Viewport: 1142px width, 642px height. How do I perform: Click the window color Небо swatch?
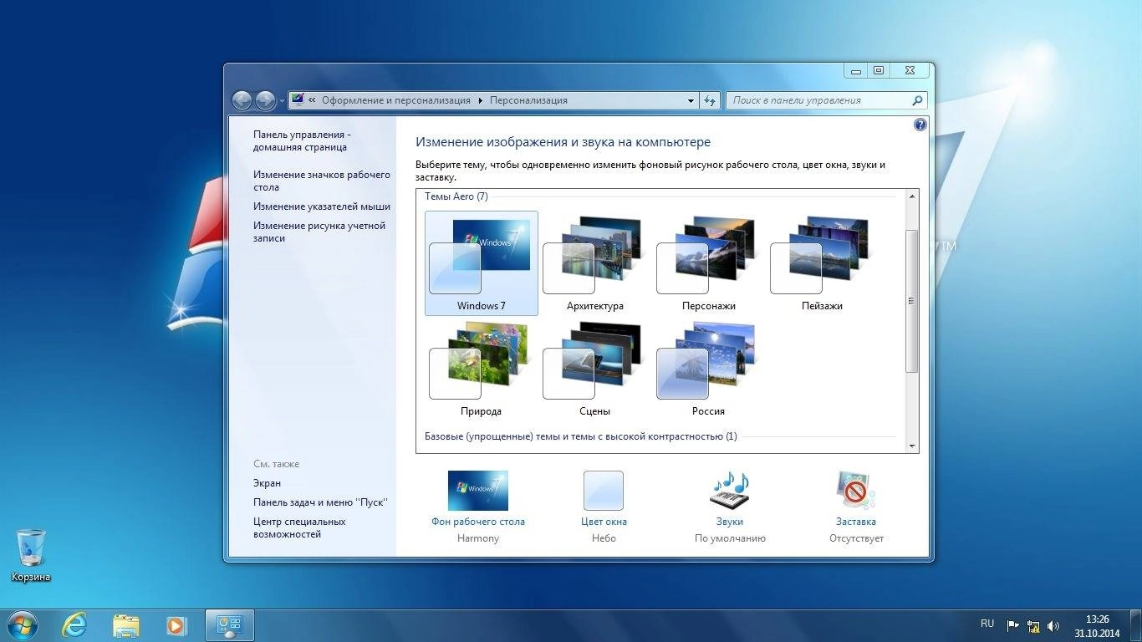point(604,491)
